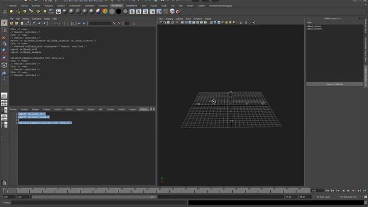This screenshot has height=207, width=368.
Task: Click the Script Editor execute all icon
Action: tap(79, 23)
